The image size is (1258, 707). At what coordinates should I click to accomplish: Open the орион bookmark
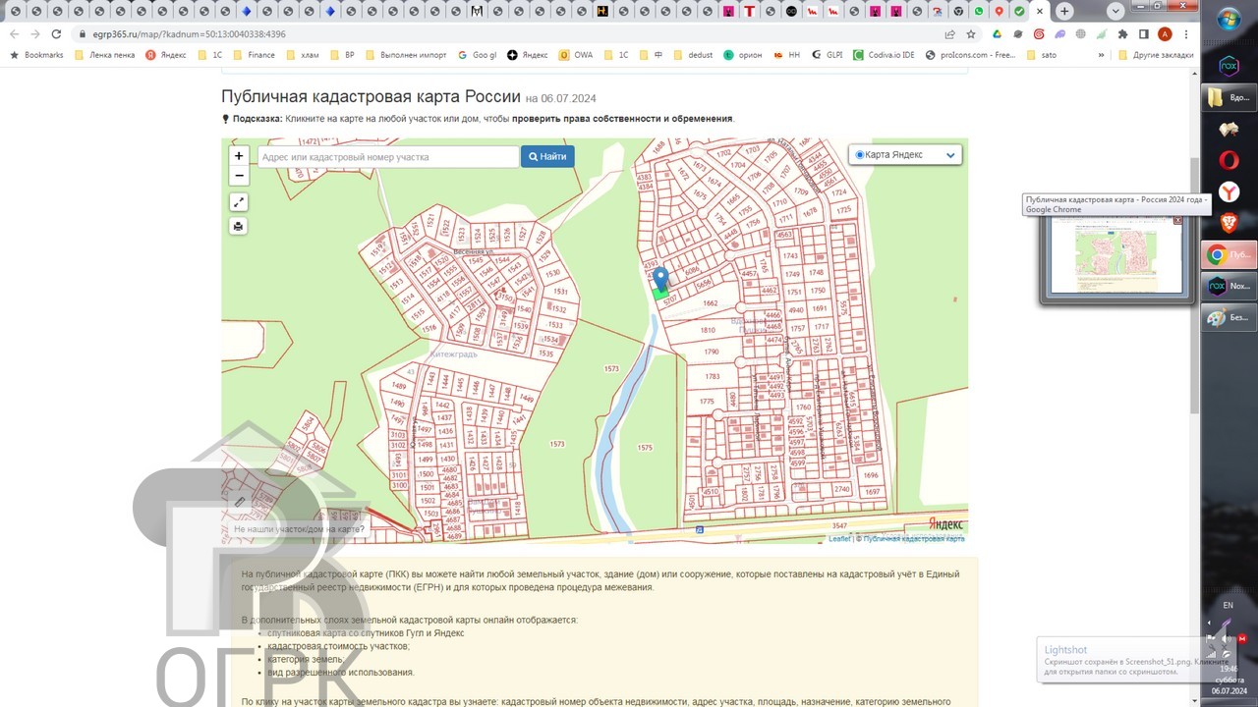(x=742, y=55)
